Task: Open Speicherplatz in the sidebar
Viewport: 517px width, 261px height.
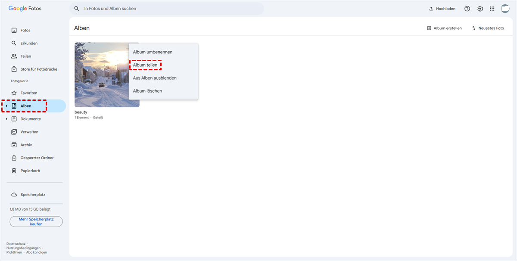Action: click(33, 195)
